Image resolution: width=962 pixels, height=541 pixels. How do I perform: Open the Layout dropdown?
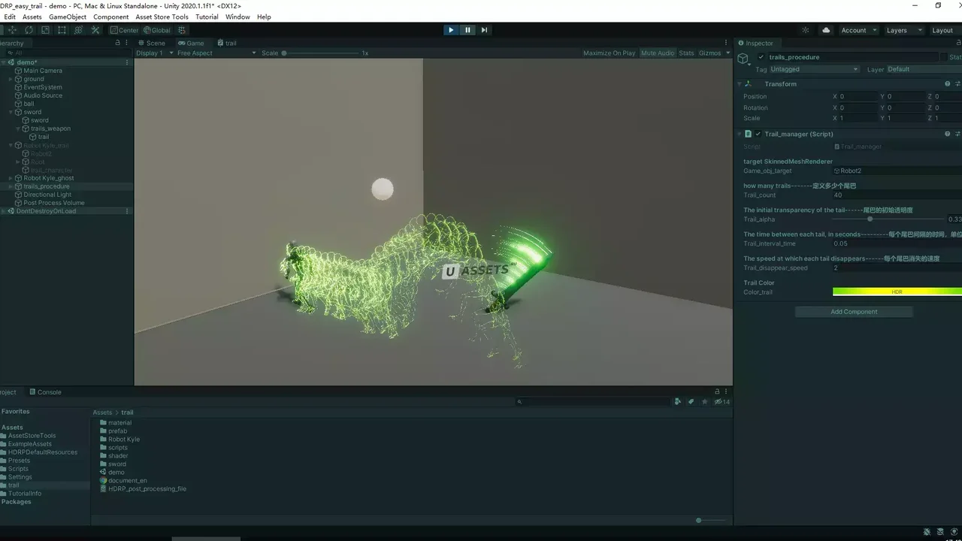click(x=945, y=30)
